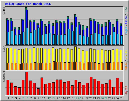Click the cyan pages bar for day 22
This screenshot has width=129, height=101.
88,41
